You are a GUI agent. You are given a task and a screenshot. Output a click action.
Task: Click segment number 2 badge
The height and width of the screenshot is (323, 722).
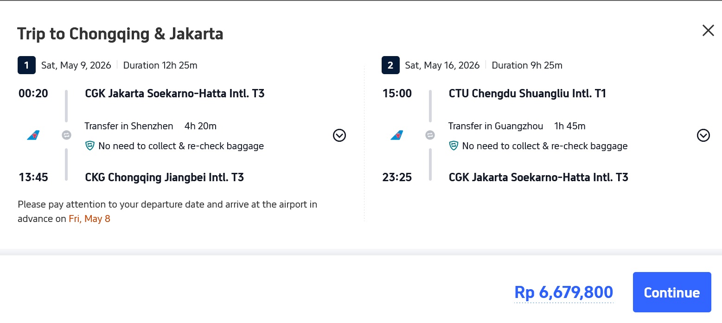coord(390,65)
